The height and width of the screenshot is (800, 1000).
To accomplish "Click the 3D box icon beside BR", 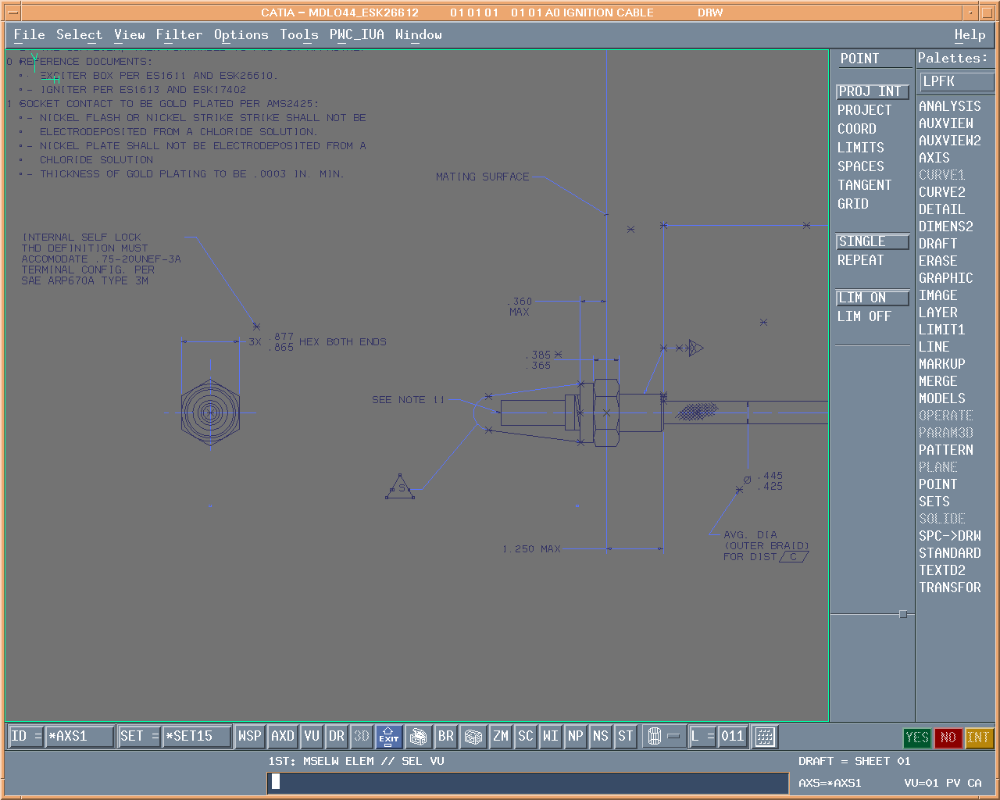I will click(473, 737).
